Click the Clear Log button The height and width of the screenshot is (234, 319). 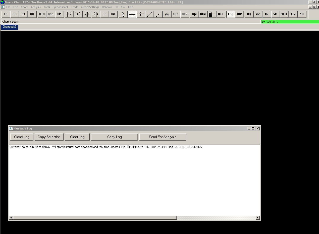pyautogui.click(x=77, y=137)
